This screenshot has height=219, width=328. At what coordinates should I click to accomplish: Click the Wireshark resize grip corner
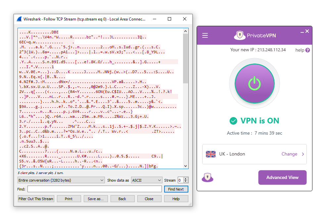pos(190,204)
